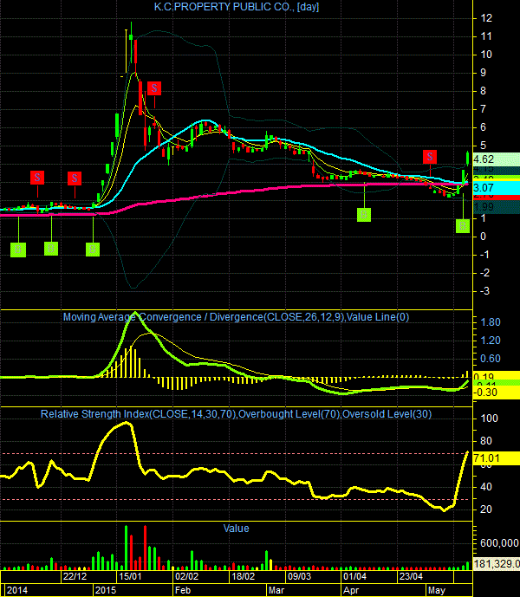Click the Apr month label on the timeline

(x=351, y=590)
